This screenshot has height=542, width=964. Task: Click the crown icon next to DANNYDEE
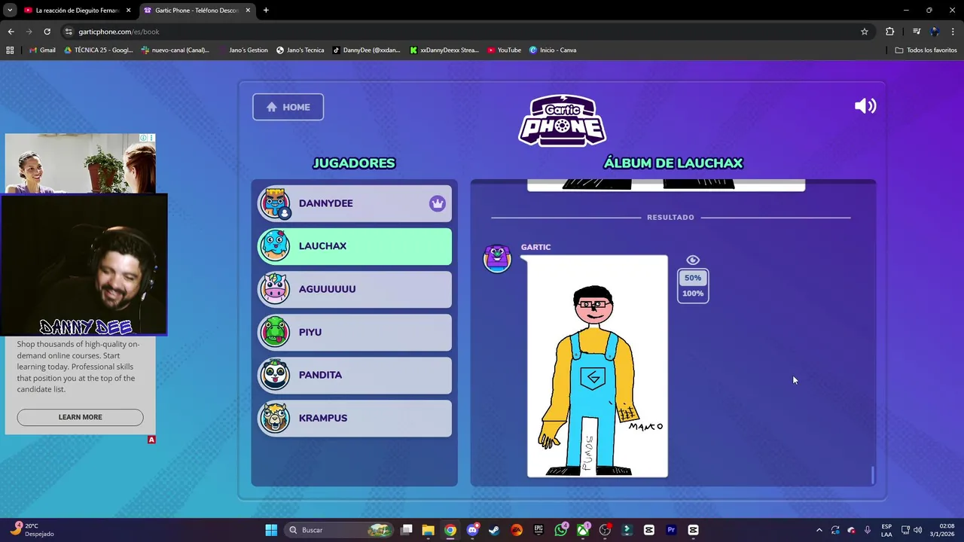point(438,203)
